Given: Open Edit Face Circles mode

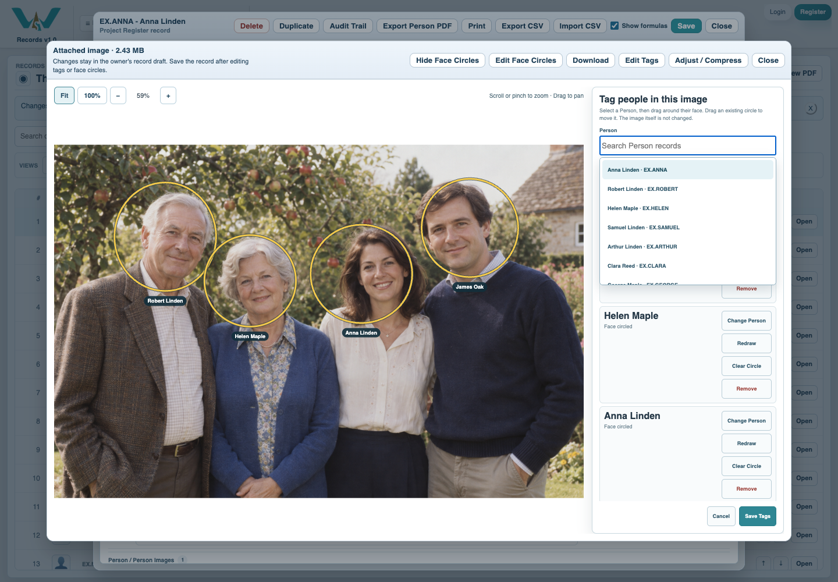Looking at the screenshot, I should (526, 61).
